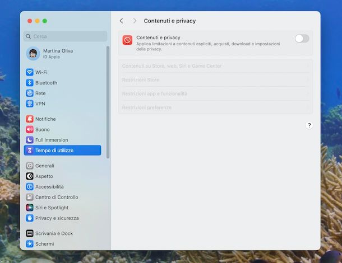342x263 pixels.
Task: Focus the Cerca search field
Action: pos(65,36)
